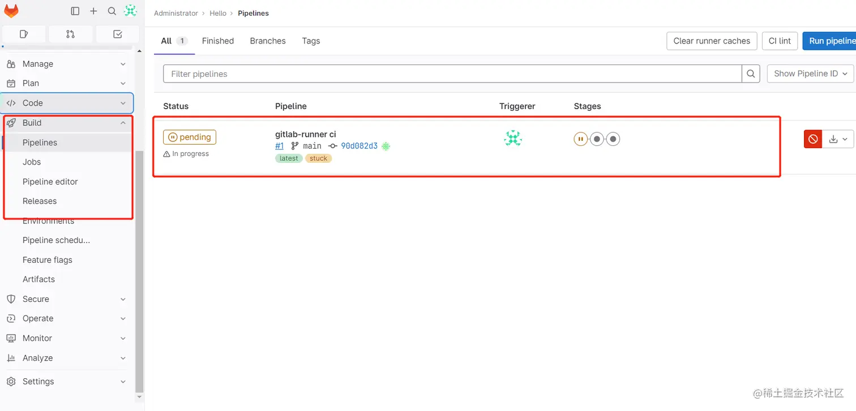Click the Analyze chart icon

tap(11, 358)
